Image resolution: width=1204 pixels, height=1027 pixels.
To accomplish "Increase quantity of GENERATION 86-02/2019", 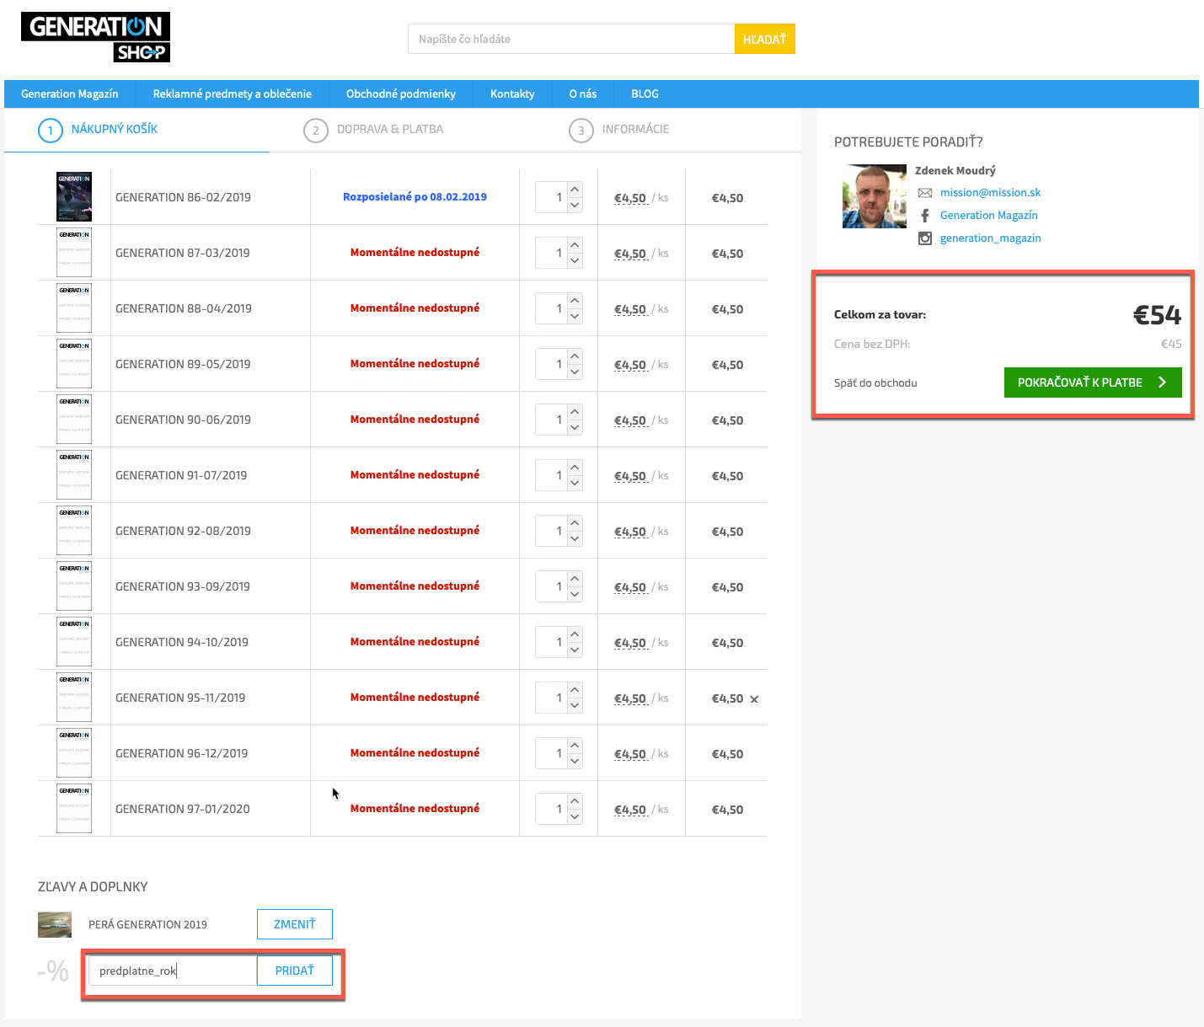I will point(575,190).
